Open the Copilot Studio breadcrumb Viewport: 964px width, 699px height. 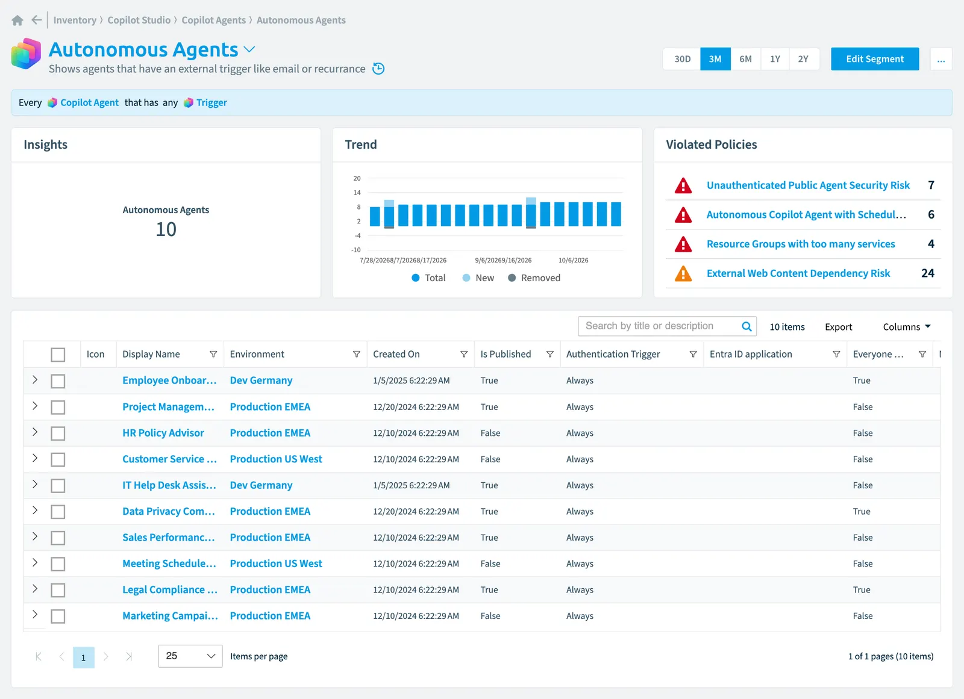click(x=139, y=20)
